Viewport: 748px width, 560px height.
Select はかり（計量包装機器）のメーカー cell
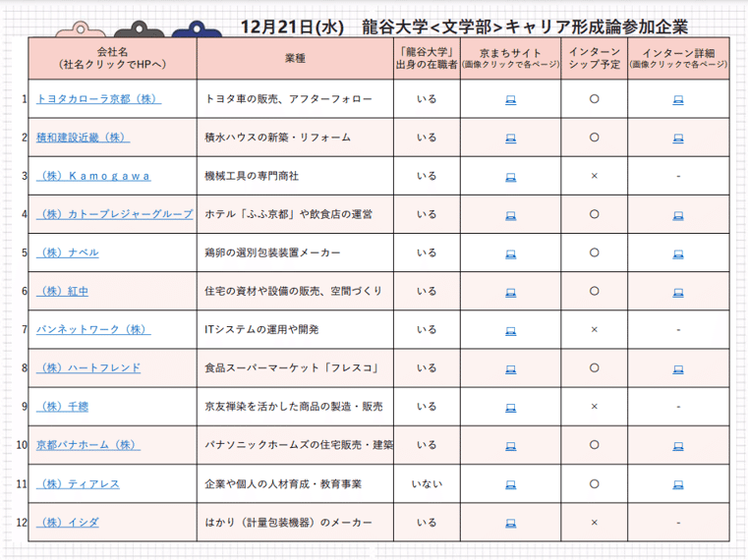click(x=295, y=523)
